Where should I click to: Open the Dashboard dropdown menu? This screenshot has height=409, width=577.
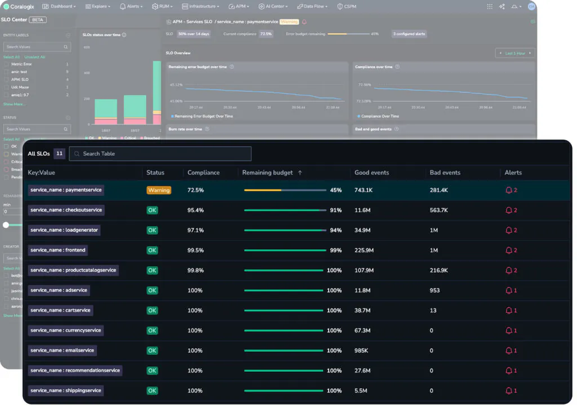coord(59,7)
